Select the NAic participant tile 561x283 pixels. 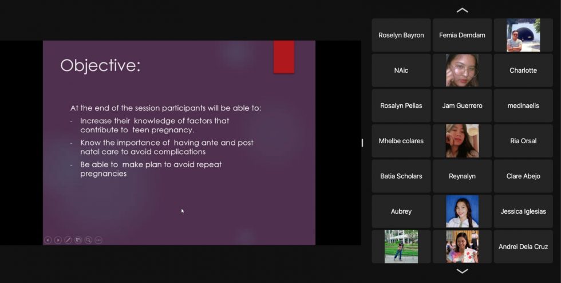[x=401, y=70]
